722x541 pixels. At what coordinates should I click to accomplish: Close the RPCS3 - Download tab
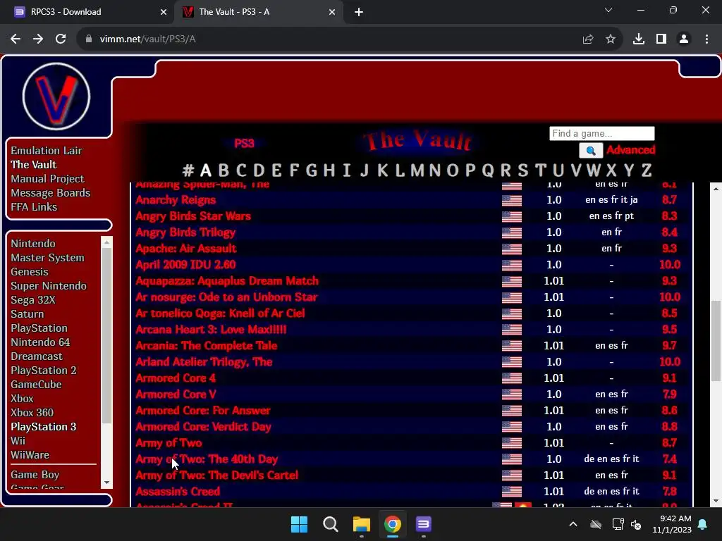coord(164,12)
